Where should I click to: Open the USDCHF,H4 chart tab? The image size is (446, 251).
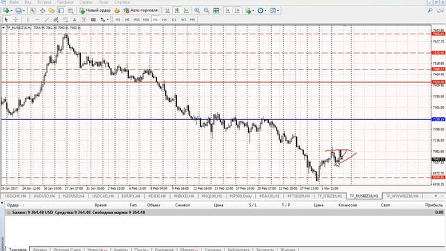point(15,196)
